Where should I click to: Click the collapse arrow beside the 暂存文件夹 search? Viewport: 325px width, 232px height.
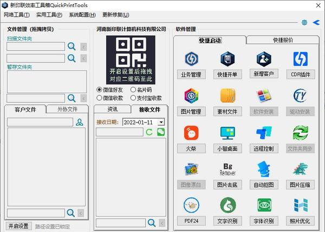(x=83, y=98)
